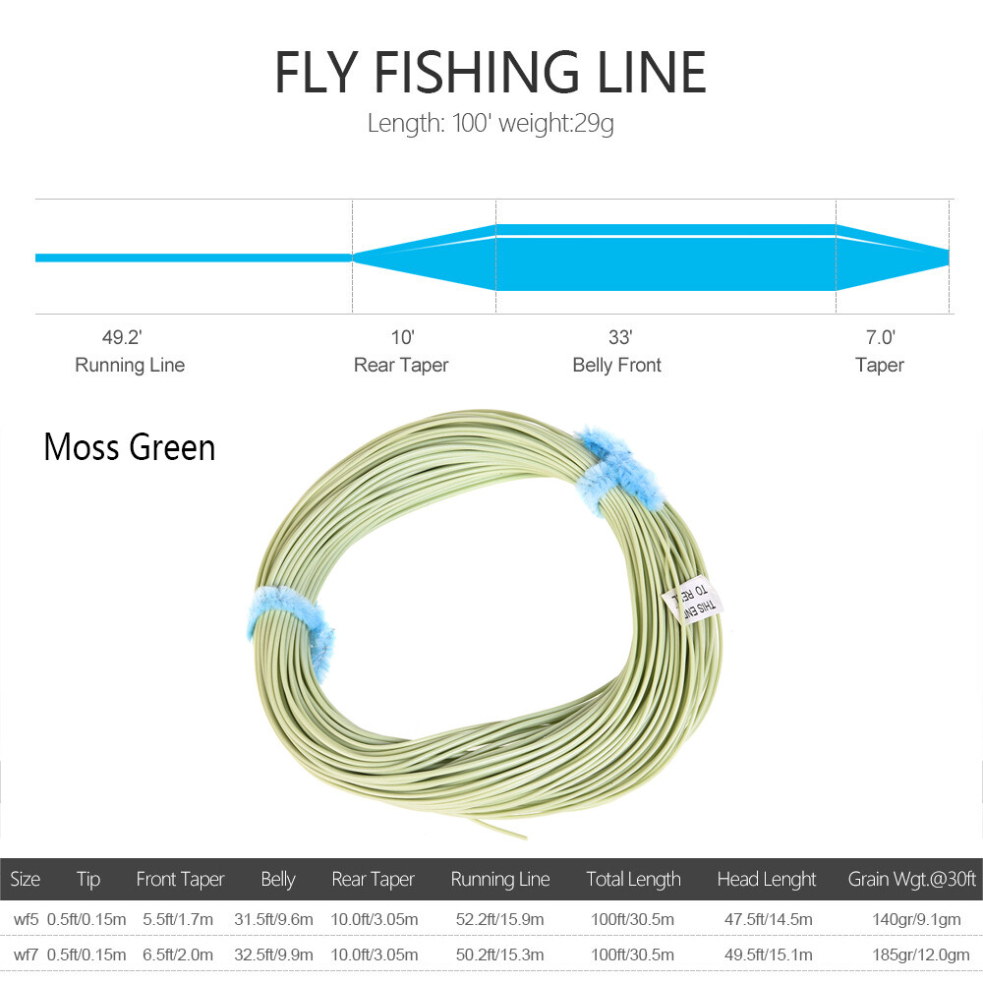
Task: Select the wf5 table row
Action: point(491,919)
